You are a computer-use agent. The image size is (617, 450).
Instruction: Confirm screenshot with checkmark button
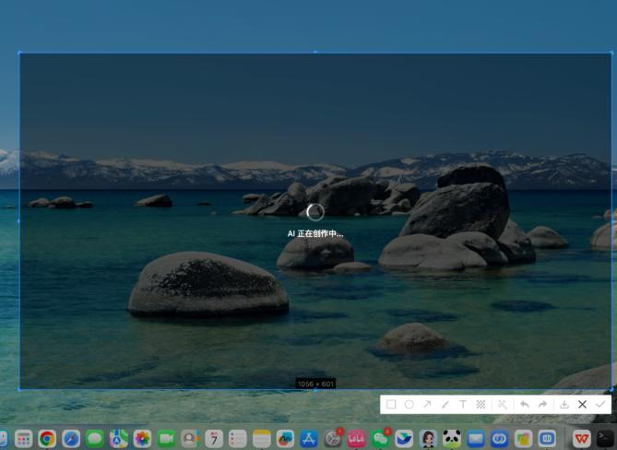(x=600, y=405)
